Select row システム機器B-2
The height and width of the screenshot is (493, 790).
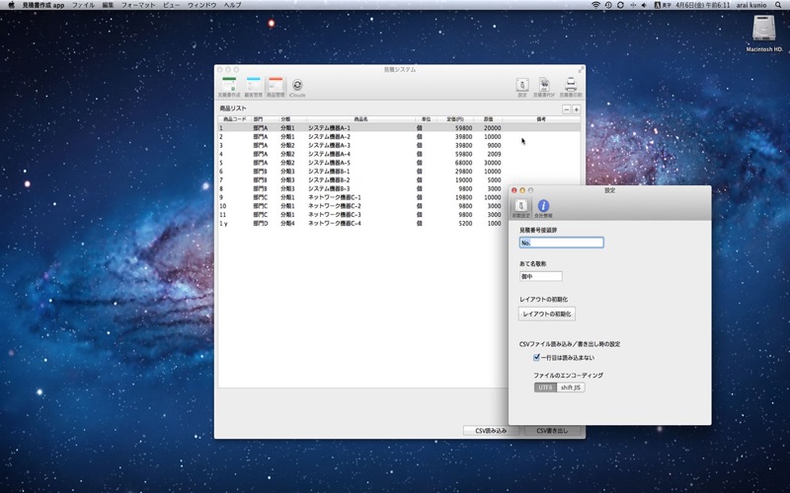coord(399,179)
